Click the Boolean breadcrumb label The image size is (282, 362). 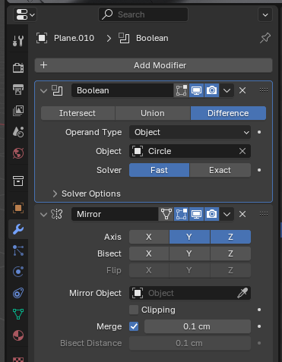(152, 38)
